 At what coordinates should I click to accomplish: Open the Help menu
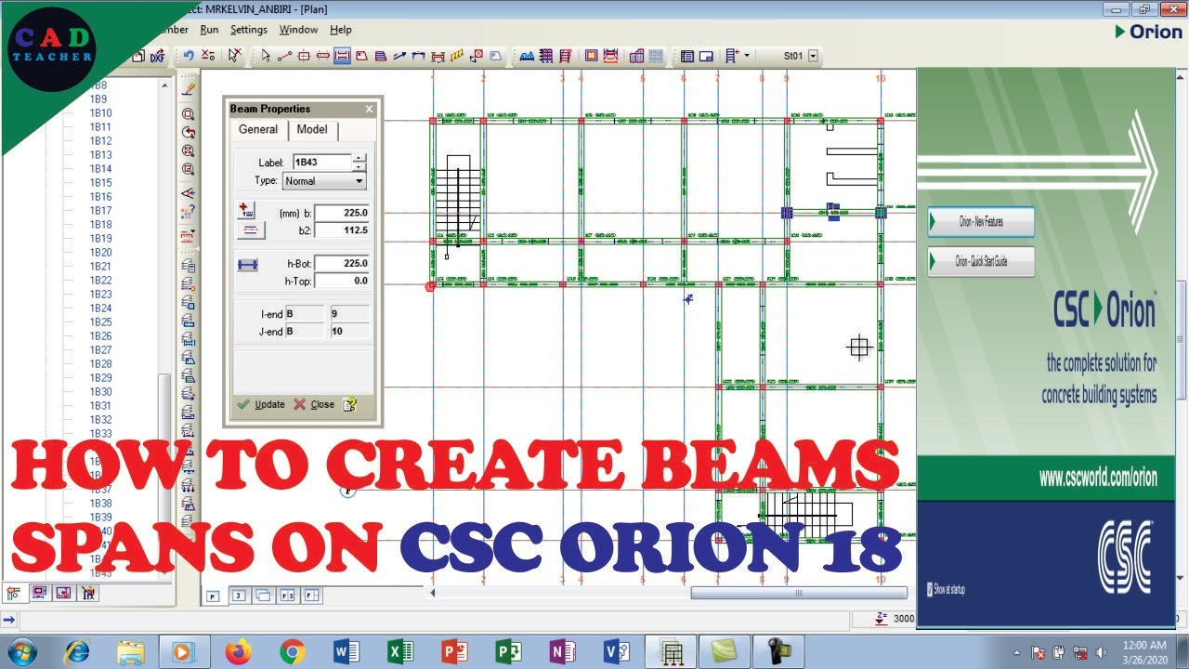coord(341,30)
